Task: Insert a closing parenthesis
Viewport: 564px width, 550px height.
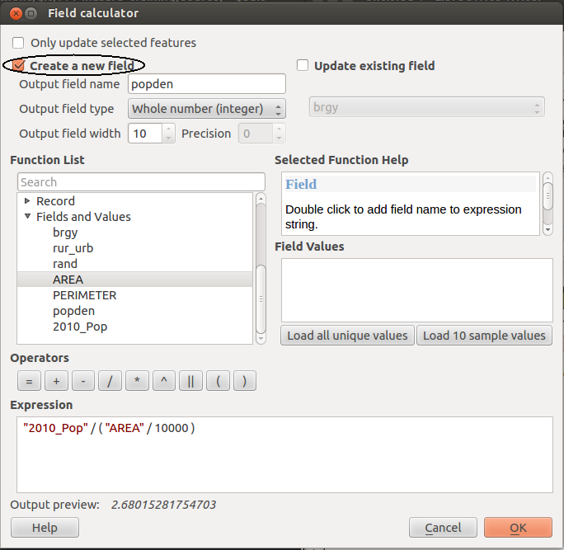Action: pos(245,381)
